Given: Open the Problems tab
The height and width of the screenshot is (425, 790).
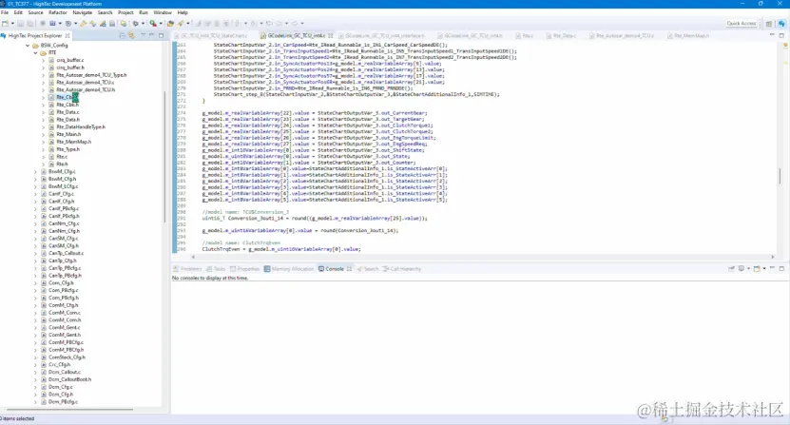Looking at the screenshot, I should click(x=187, y=269).
